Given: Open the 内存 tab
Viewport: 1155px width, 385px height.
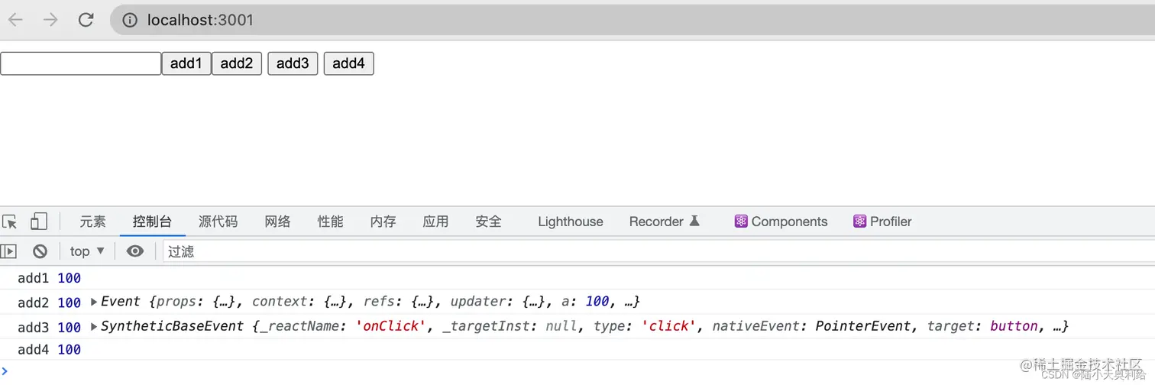Looking at the screenshot, I should pos(383,222).
